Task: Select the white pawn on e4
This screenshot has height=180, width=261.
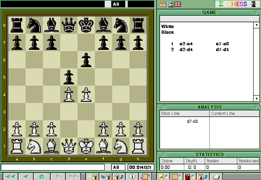Action: coord(86,94)
